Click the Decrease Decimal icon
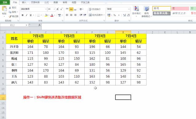This screenshot has width=196, height=119. click(x=129, y=15)
